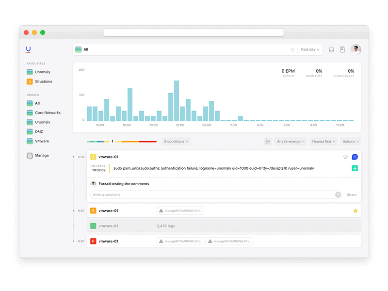Viewport: 388px width, 291px height.
Task: Click the clipboard/report icon in top bar
Action: coord(343,49)
